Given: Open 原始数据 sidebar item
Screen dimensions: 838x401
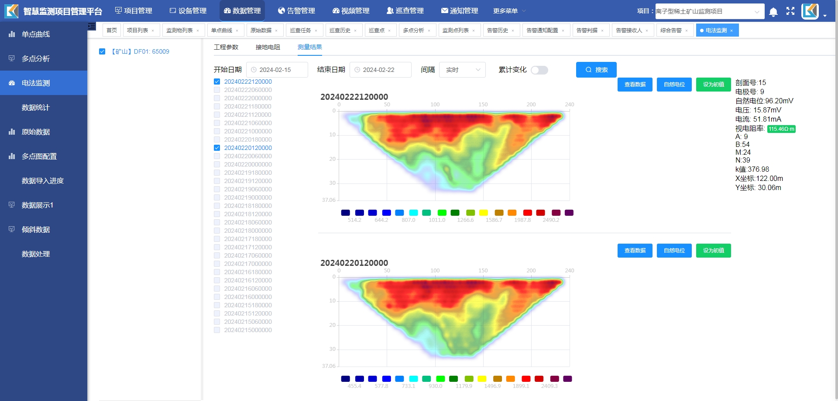Looking at the screenshot, I should [x=36, y=132].
